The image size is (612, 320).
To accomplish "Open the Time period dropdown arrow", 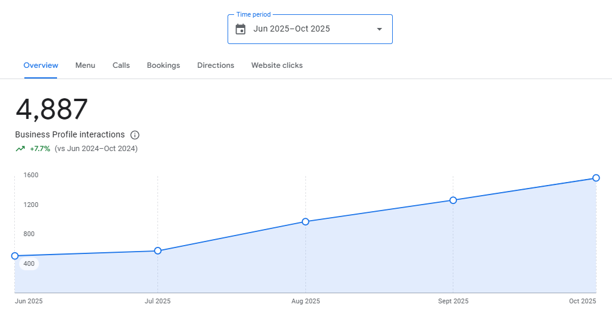I will tap(379, 29).
